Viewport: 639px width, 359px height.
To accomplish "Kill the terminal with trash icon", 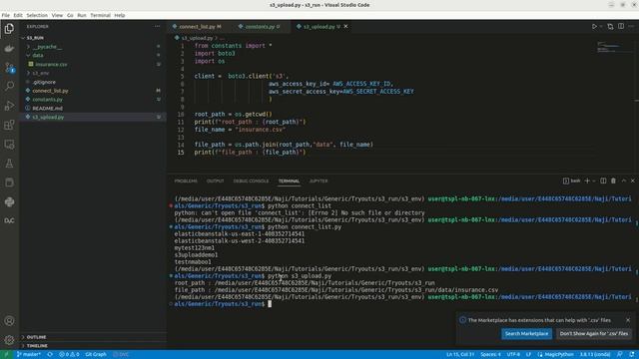I will pyautogui.click(x=613, y=180).
